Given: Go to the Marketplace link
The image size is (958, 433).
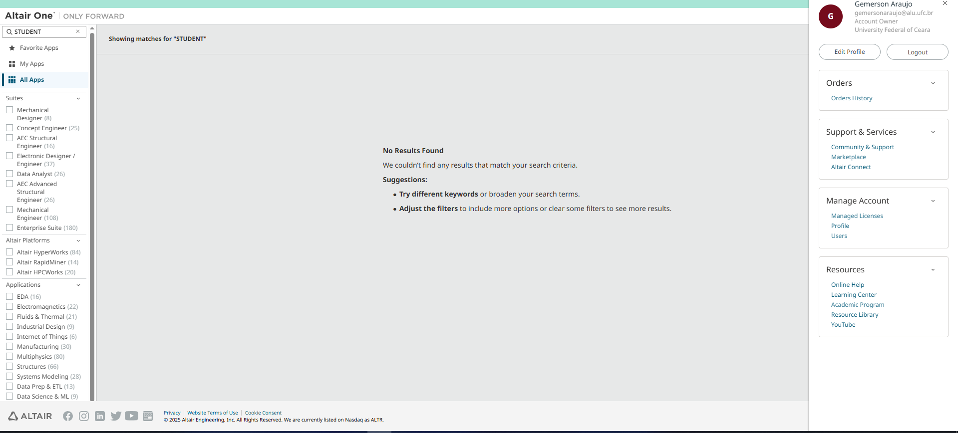Looking at the screenshot, I should click(x=849, y=157).
